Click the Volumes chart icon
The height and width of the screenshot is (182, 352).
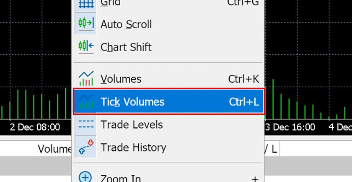pyautogui.click(x=86, y=78)
